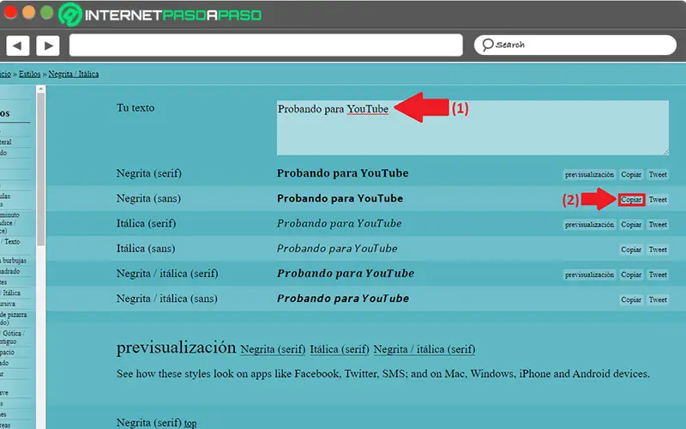
Task: Click the magnifier icon in Search box
Action: click(487, 45)
